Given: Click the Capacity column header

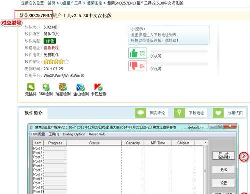Looking at the screenshot, I should pos(133,143).
